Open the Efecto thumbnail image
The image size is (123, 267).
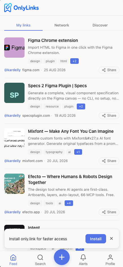14,184
